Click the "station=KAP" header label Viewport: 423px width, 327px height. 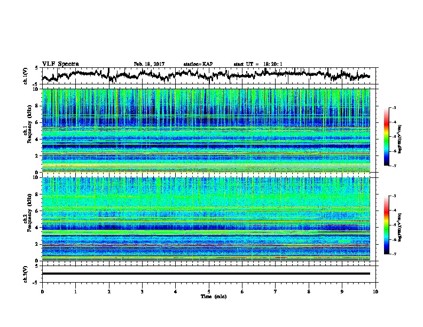point(198,64)
